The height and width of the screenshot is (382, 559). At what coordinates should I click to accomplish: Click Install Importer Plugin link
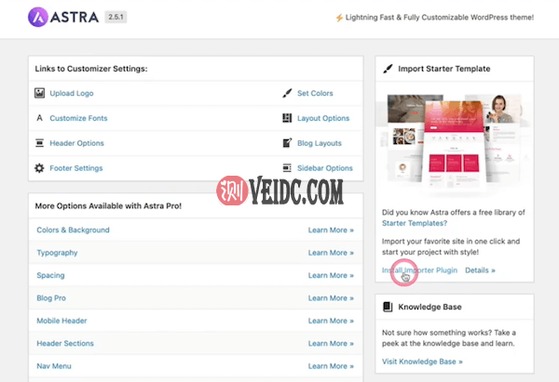coord(419,270)
